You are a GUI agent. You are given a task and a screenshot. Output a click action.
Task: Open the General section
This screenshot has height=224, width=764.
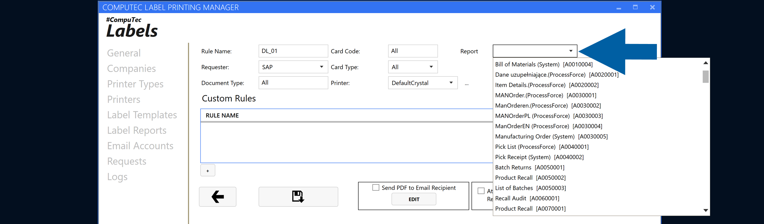click(124, 53)
